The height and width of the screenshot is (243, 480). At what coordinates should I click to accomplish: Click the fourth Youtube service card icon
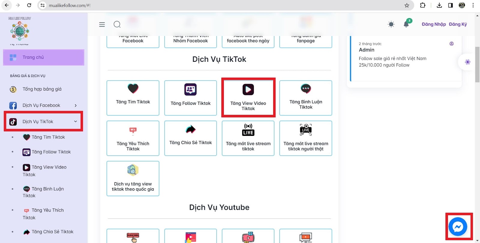pyautogui.click(x=306, y=237)
